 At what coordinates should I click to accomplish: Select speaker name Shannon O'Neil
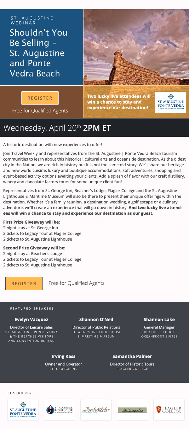coord(96,319)
